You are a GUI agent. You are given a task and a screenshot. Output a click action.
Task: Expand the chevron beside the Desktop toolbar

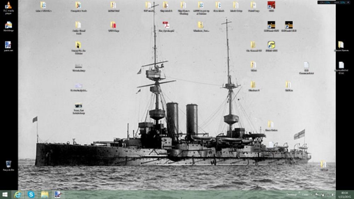coord(299,193)
